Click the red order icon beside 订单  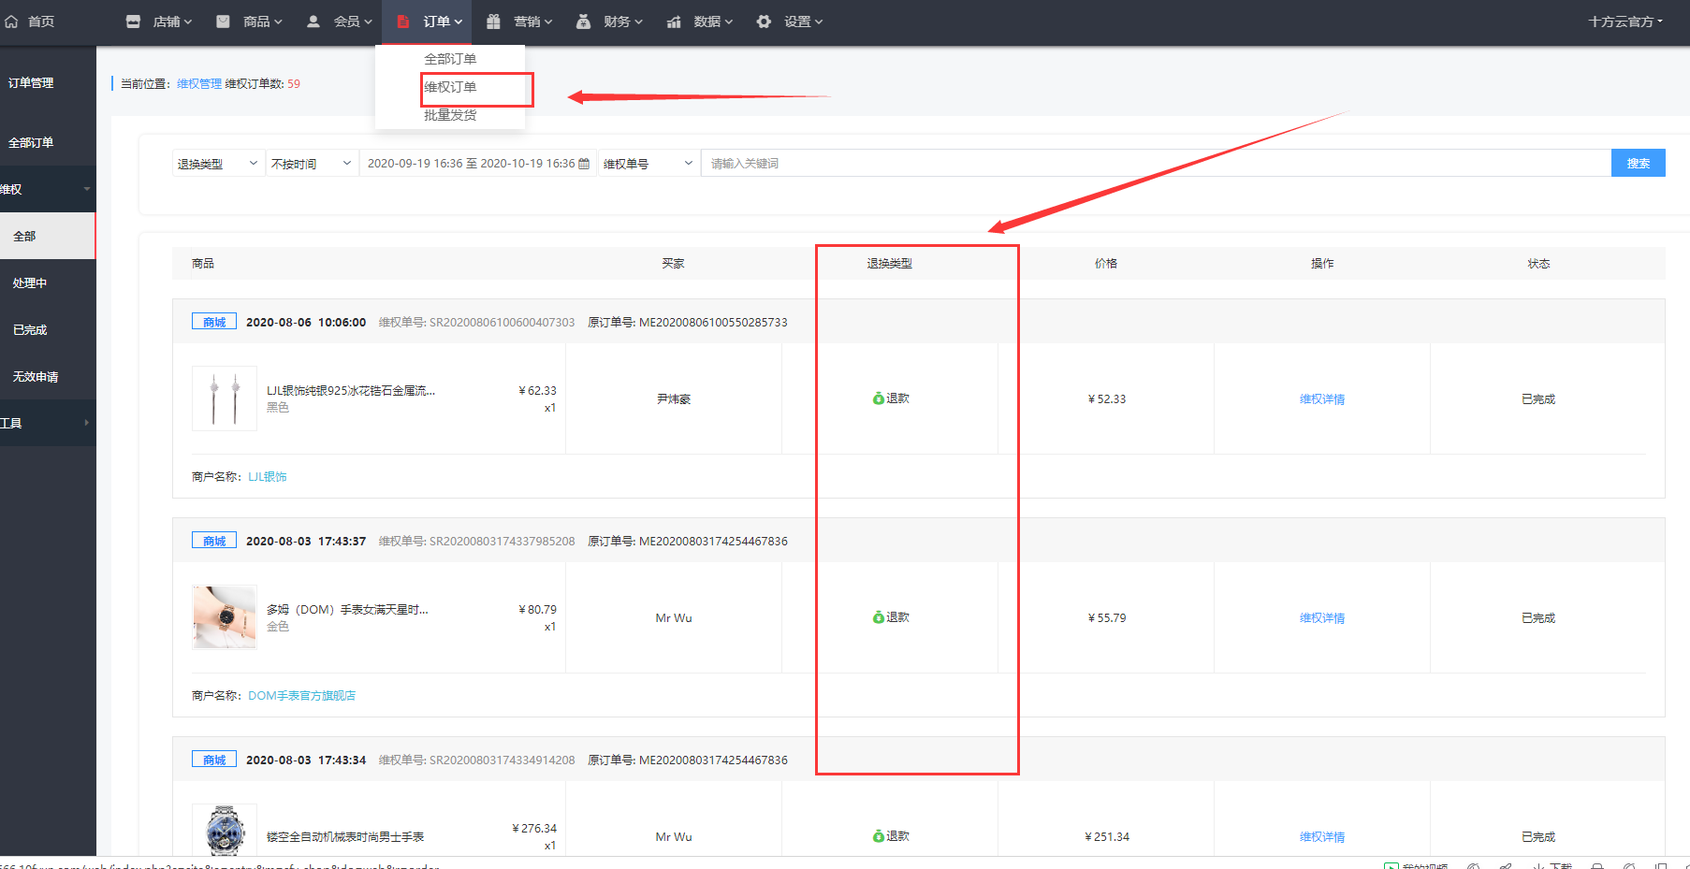point(403,22)
